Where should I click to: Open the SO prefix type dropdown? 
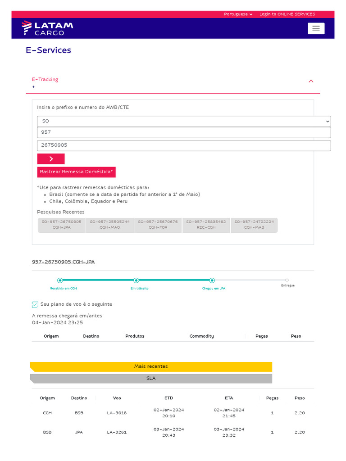184,122
